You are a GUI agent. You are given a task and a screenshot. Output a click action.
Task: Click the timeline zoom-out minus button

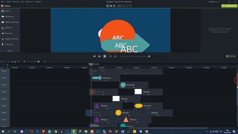[x=28, y=61]
